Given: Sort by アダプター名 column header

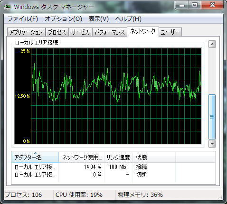Looking at the screenshot, I should tap(35, 157).
